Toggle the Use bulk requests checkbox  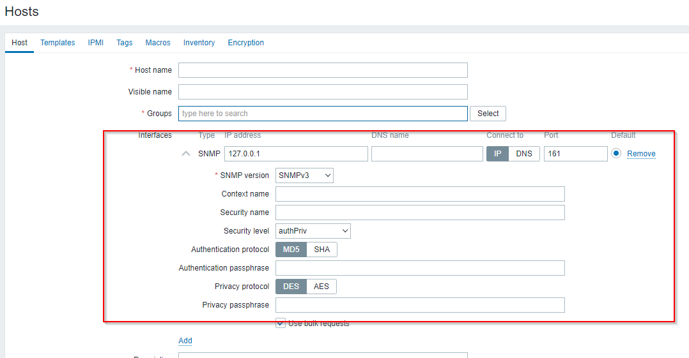pyautogui.click(x=281, y=324)
